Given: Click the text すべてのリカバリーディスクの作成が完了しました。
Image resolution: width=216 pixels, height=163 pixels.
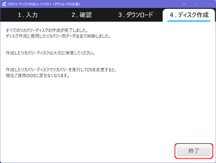Looking at the screenshot, I should 47,30.
